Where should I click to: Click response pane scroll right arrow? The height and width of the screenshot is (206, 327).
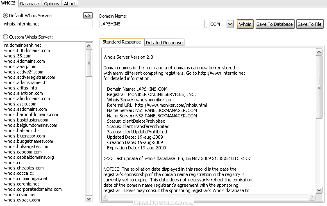point(312,197)
